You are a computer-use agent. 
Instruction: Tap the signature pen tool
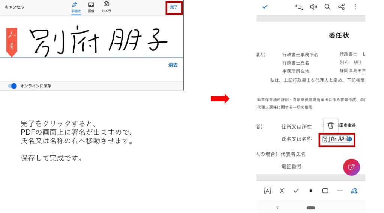[354, 191]
